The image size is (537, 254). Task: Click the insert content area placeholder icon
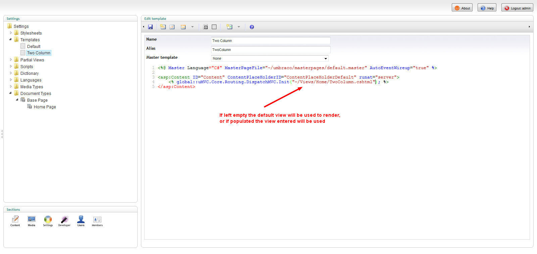pyautogui.click(x=205, y=27)
